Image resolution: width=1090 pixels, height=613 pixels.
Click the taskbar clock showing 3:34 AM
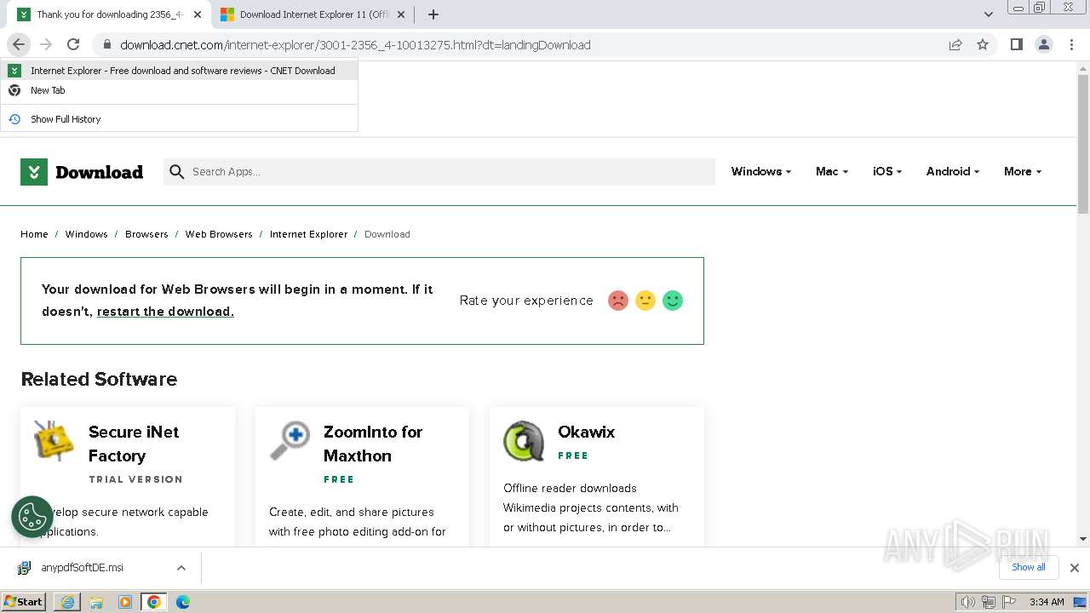point(1047,602)
